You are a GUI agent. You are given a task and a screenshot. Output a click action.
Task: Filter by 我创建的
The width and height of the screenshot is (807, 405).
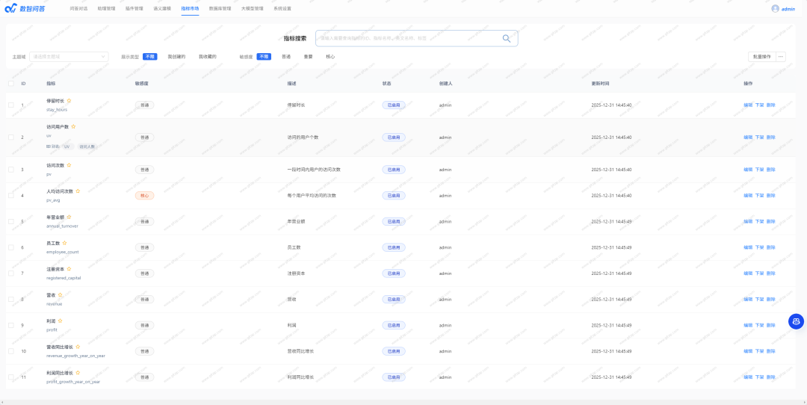176,57
